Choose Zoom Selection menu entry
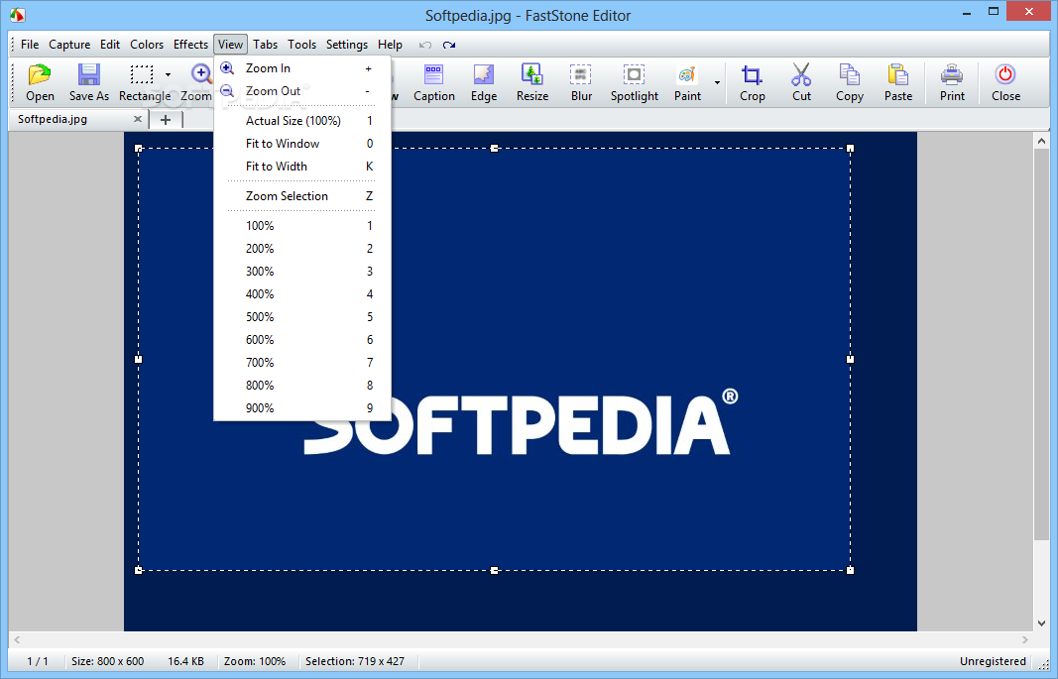1058x679 pixels. pyautogui.click(x=302, y=196)
